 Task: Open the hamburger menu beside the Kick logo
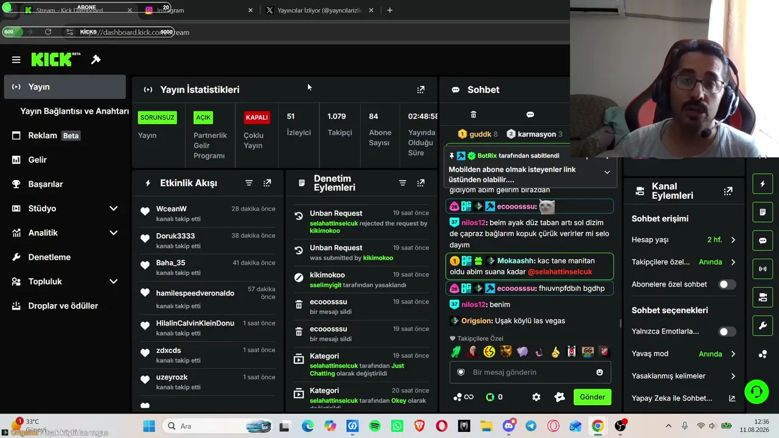(x=16, y=60)
